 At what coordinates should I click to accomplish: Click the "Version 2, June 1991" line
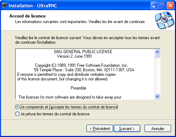click(74, 56)
